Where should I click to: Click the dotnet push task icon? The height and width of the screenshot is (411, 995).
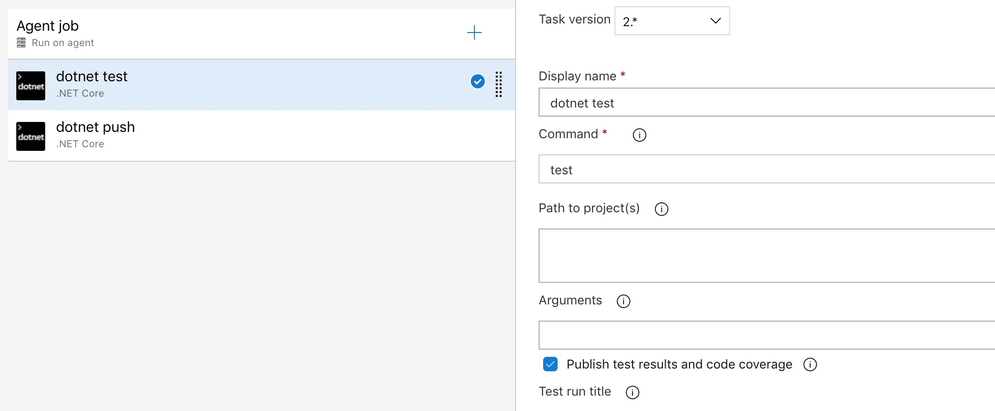pos(31,136)
